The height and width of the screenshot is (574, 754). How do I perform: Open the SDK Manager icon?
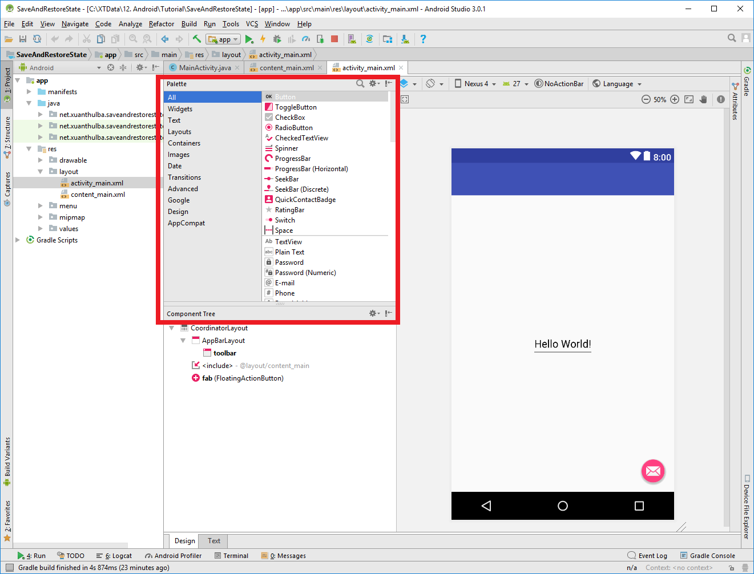click(x=405, y=39)
